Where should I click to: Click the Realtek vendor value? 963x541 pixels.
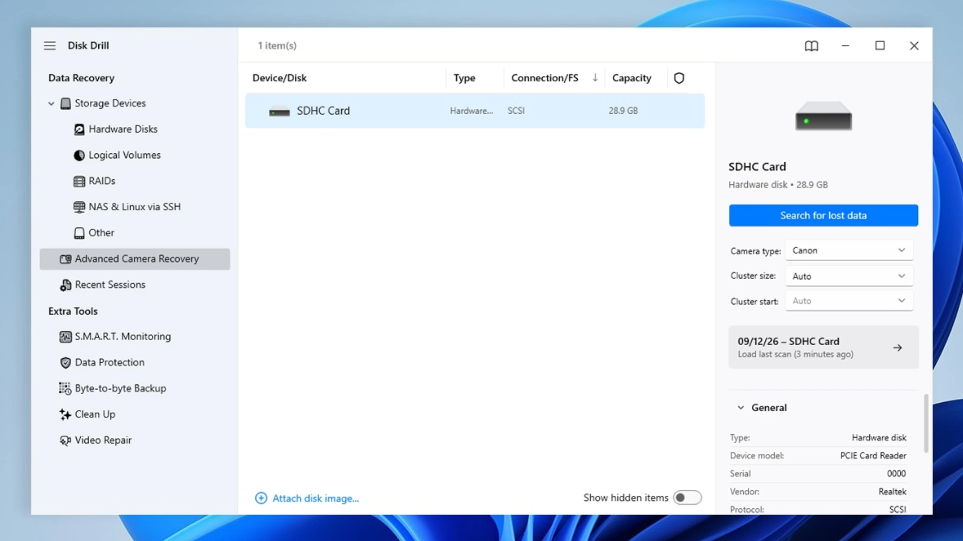point(892,492)
